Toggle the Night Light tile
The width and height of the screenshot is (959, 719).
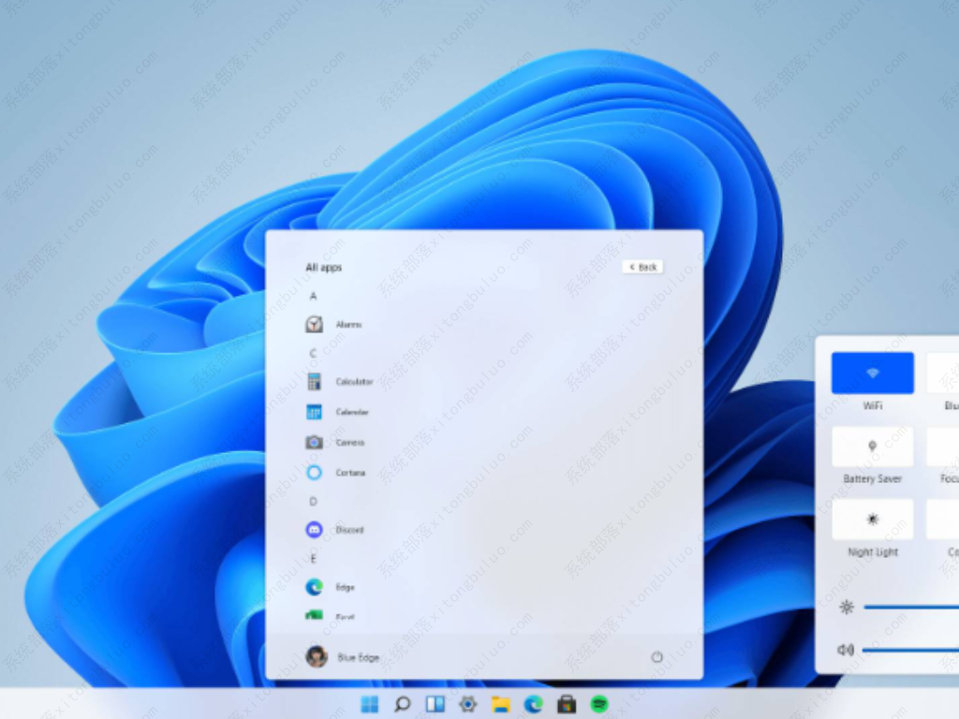(872, 519)
